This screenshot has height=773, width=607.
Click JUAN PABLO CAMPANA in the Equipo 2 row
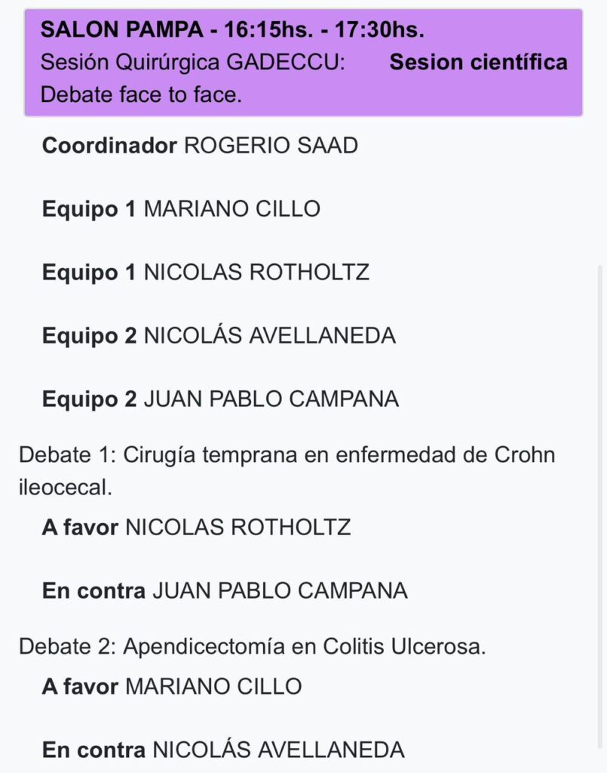pyautogui.click(x=271, y=399)
